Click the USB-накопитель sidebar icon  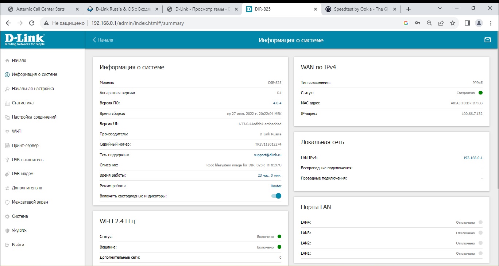(x=7, y=160)
